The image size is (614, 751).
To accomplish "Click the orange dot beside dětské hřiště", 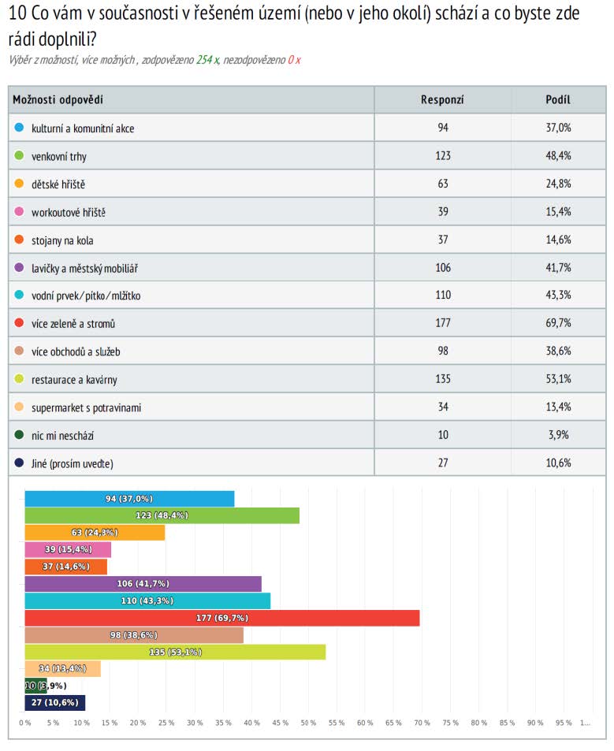I will 19,183.
